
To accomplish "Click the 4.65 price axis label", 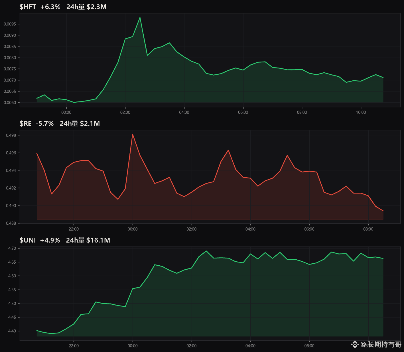I will 12,262.
